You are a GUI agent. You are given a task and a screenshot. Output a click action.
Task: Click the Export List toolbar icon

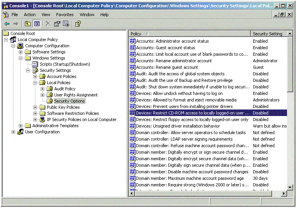tap(66, 24)
